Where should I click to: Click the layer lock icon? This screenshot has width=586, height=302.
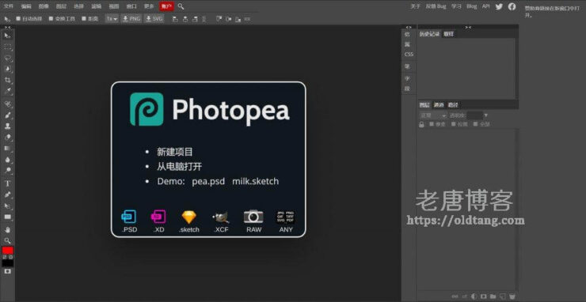click(x=421, y=124)
